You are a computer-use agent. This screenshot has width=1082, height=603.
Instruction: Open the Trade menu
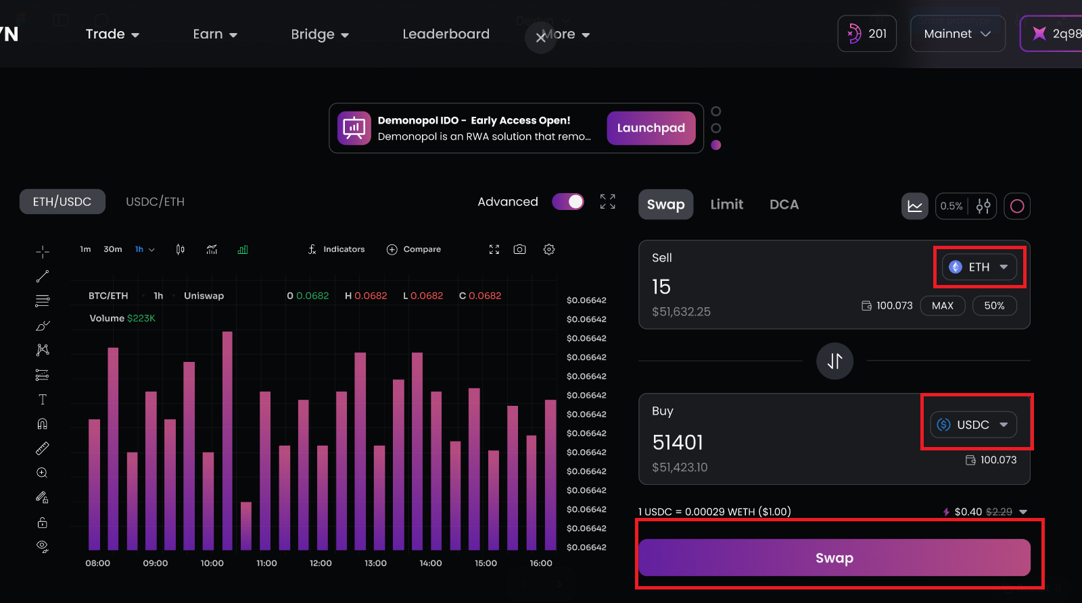[x=112, y=34]
